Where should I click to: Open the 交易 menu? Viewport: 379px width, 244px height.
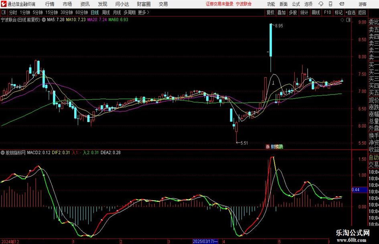click(163, 4)
